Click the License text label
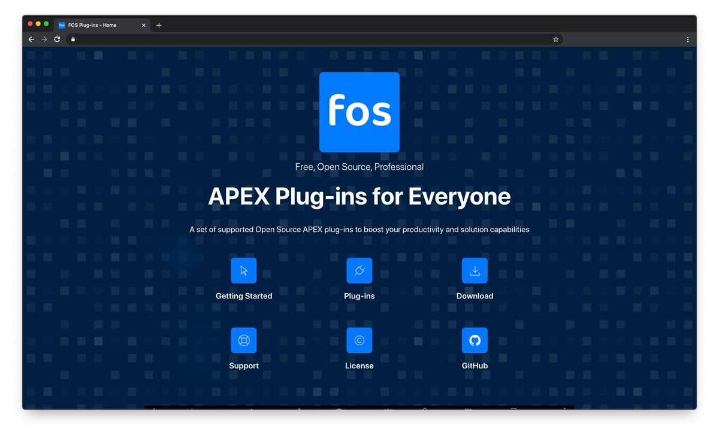 pyautogui.click(x=359, y=365)
